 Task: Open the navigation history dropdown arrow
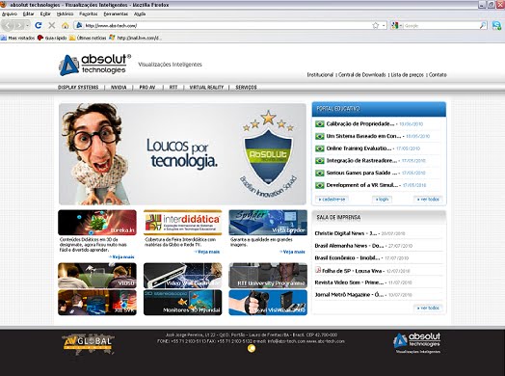(x=27, y=25)
